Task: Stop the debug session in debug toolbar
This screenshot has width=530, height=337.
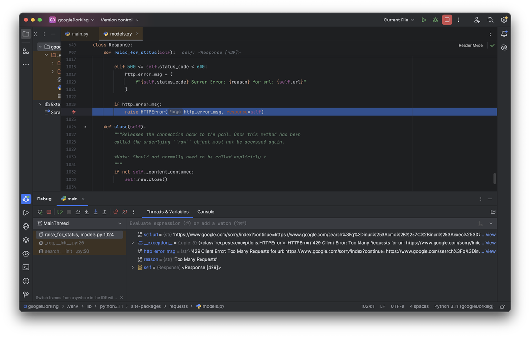Action: click(49, 212)
